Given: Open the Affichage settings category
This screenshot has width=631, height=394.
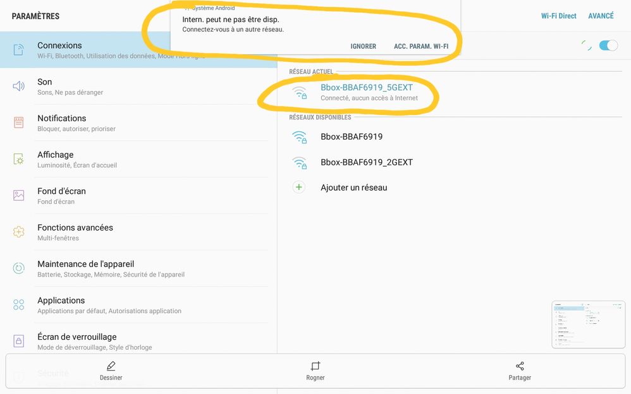Looking at the screenshot, I should (138, 159).
